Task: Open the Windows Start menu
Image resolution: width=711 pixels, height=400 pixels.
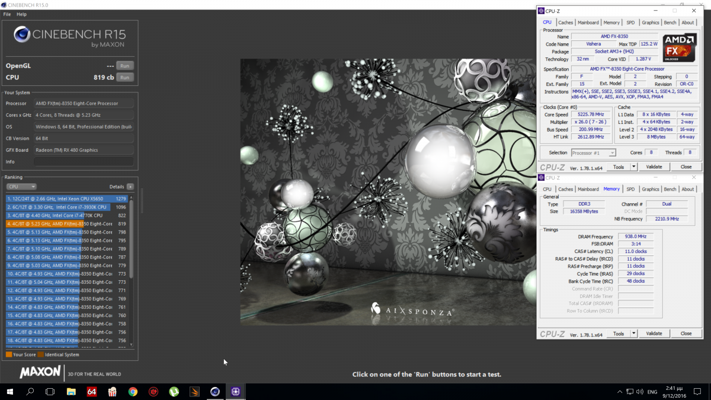Action: tap(10, 392)
